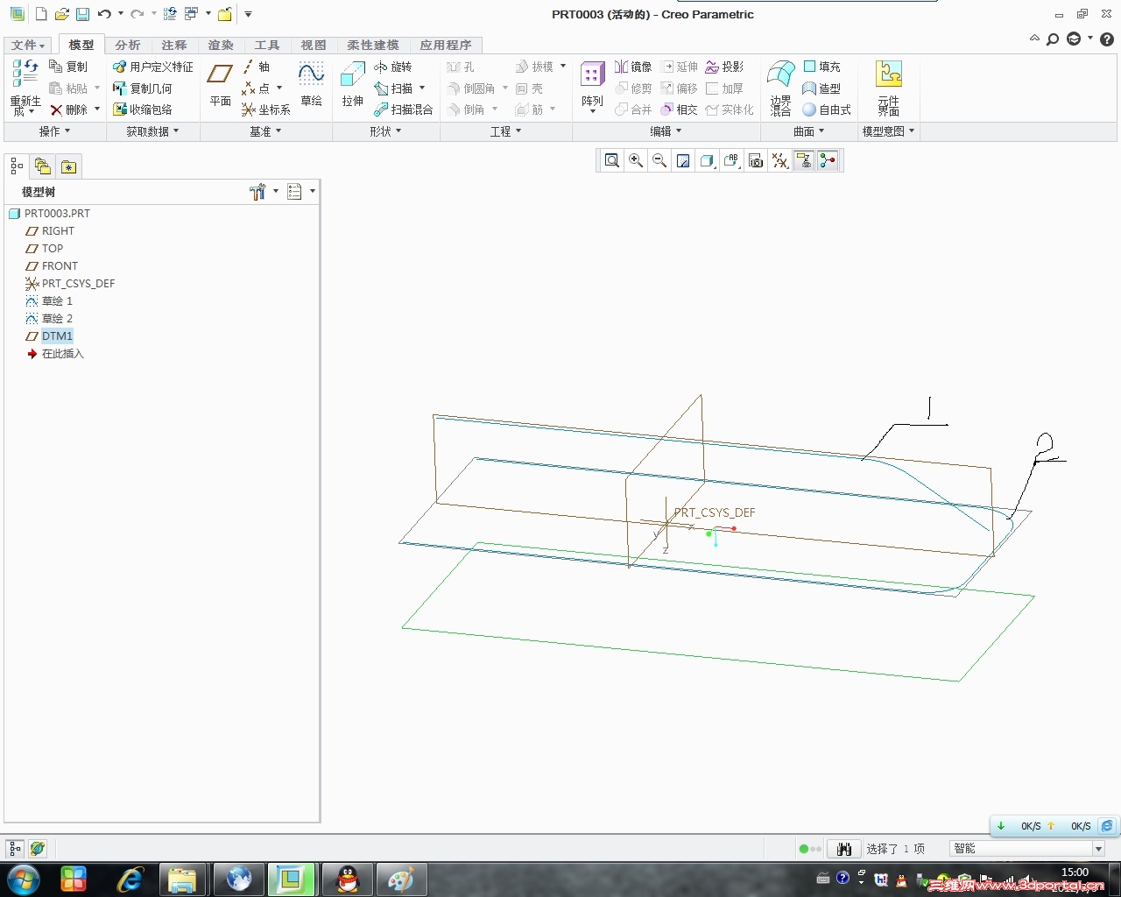
Task: Select the Revolve (旋转) tool
Action: click(x=392, y=67)
